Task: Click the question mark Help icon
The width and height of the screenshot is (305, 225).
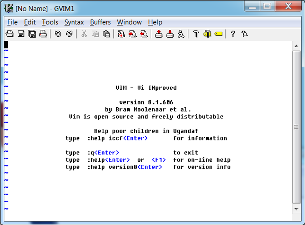Action: click(233, 34)
